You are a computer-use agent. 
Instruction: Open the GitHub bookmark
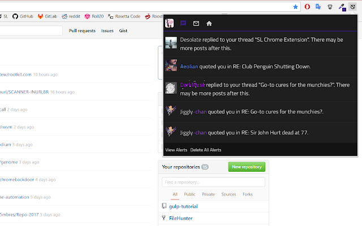pos(23,16)
